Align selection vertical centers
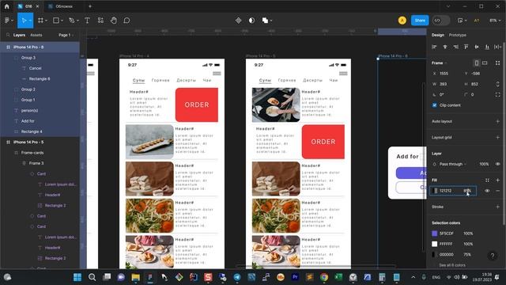Image resolution: width=506 pixels, height=285 pixels. [477, 47]
